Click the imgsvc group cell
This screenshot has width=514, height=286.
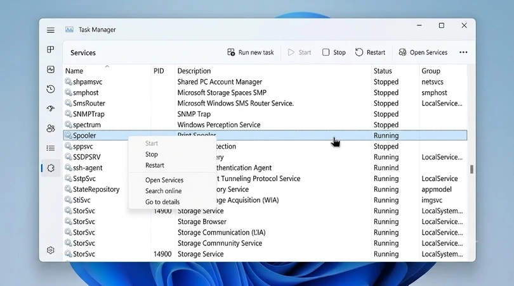tap(432, 200)
